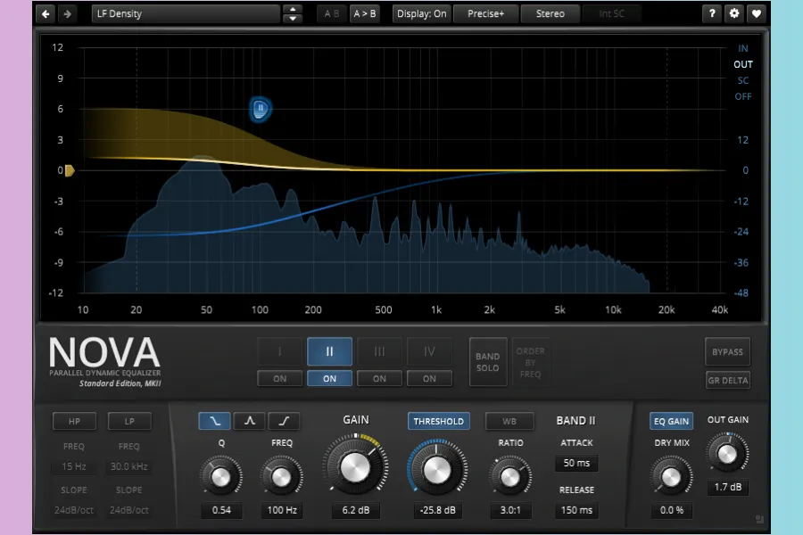Select the high shelf filter shape
The height and width of the screenshot is (535, 803).
tap(284, 421)
